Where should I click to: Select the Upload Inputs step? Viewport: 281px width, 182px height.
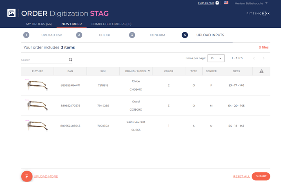[210, 35]
